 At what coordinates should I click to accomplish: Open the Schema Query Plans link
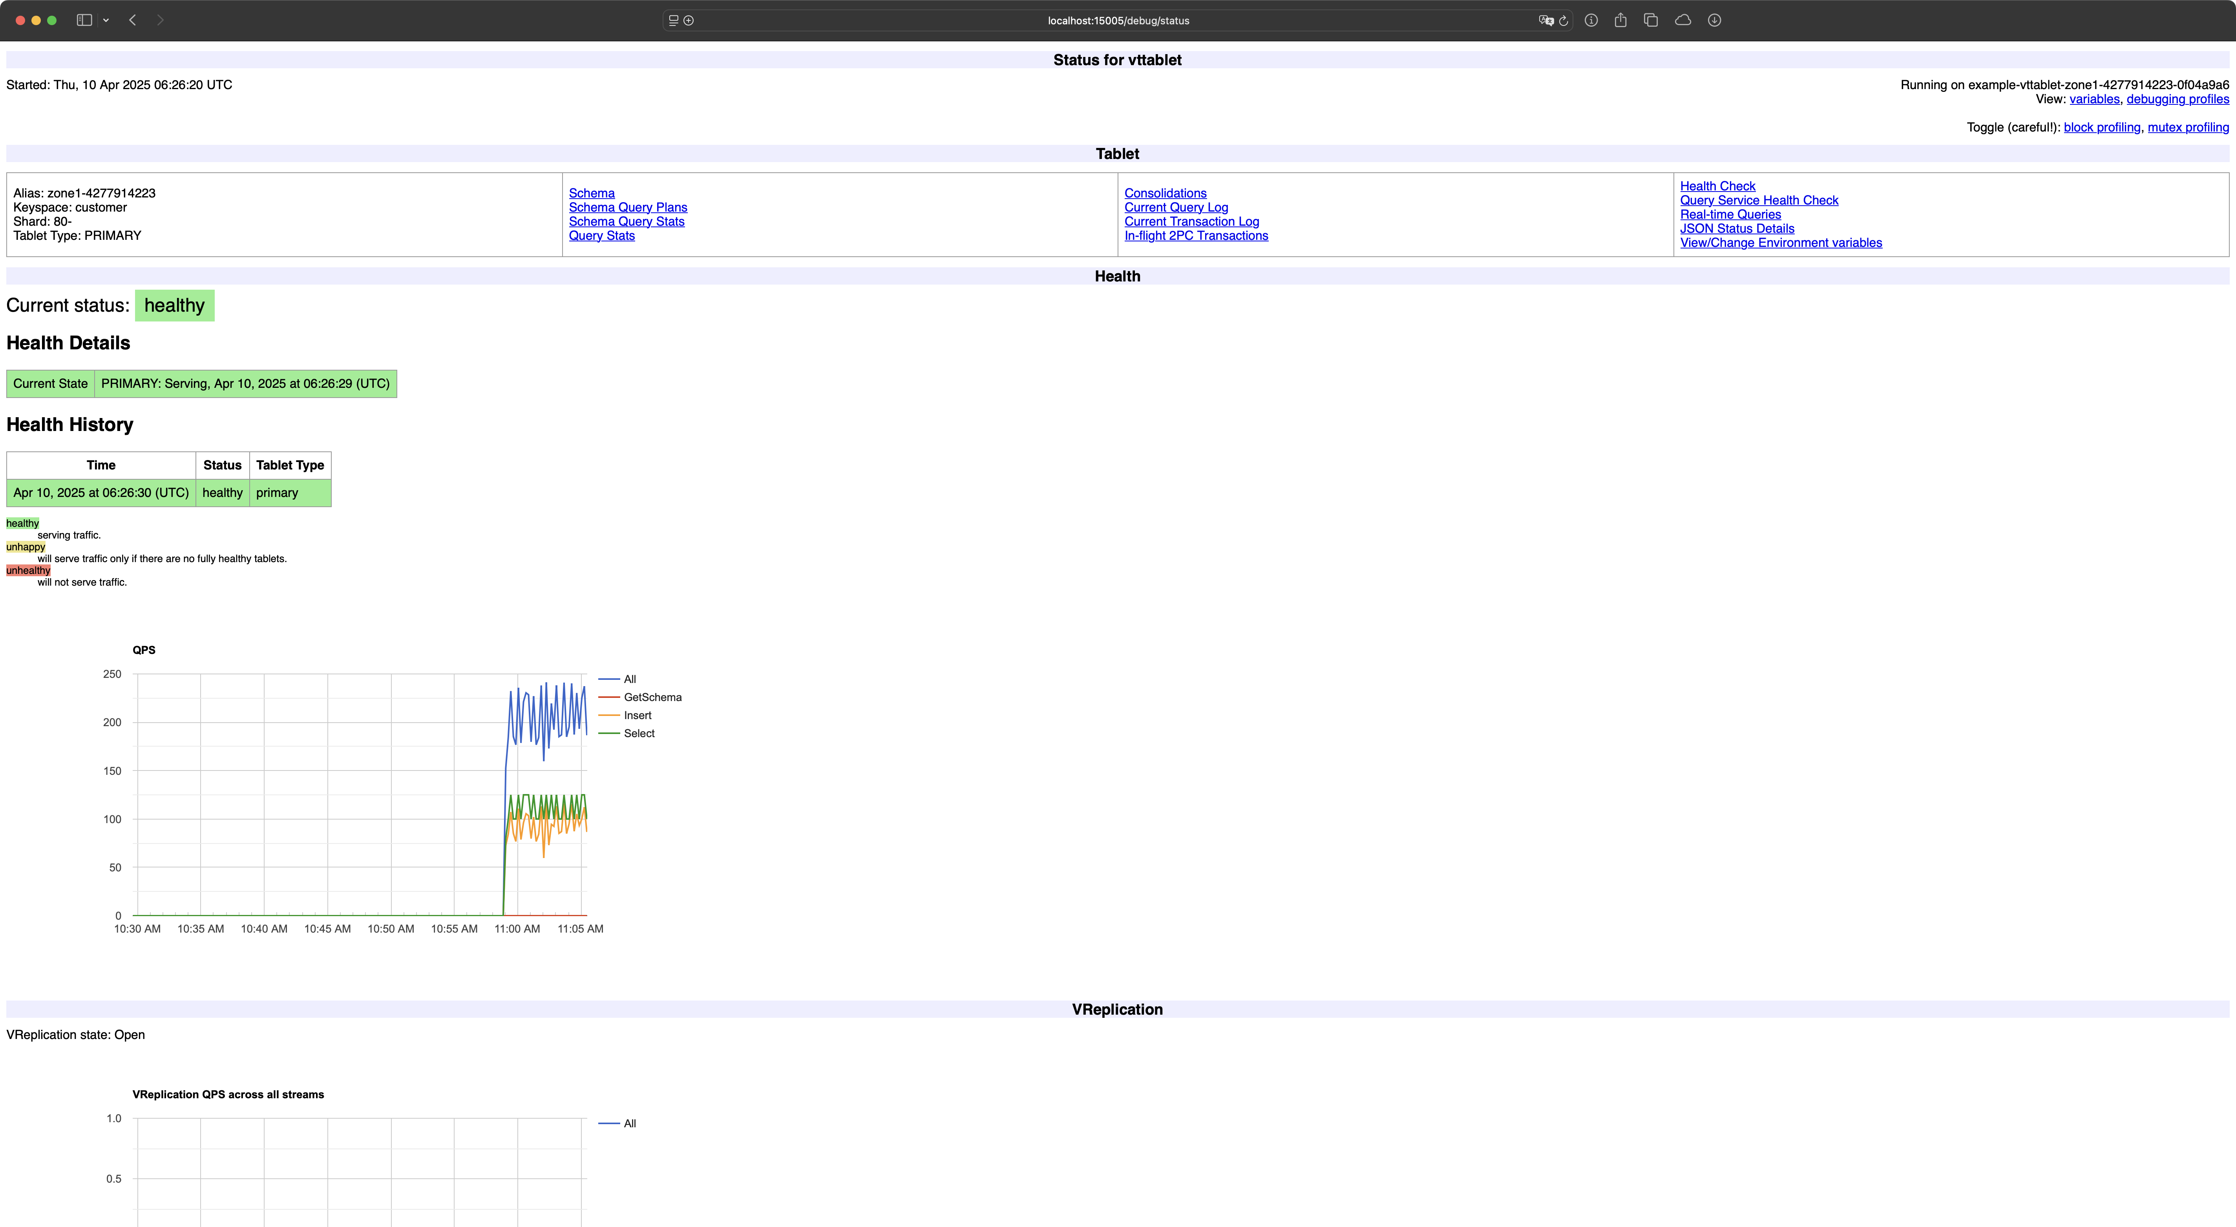pos(628,207)
